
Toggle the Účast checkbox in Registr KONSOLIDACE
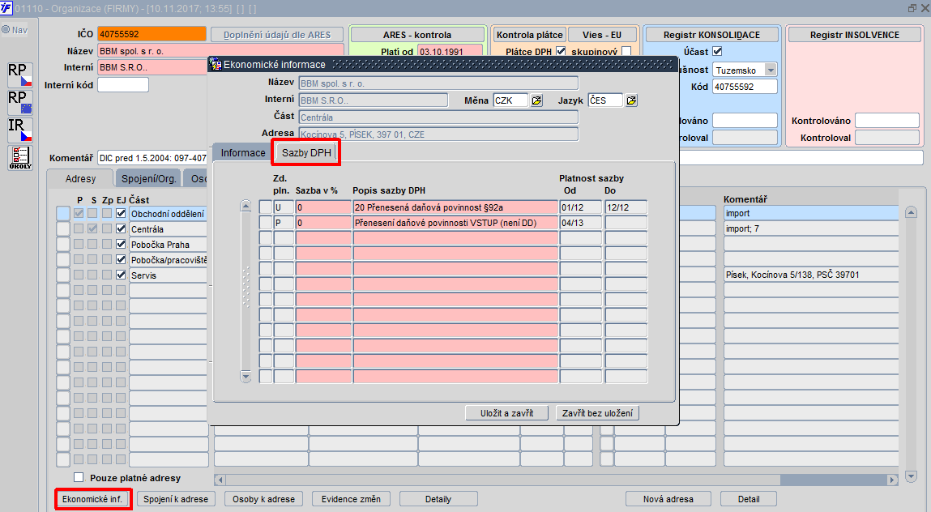click(717, 52)
